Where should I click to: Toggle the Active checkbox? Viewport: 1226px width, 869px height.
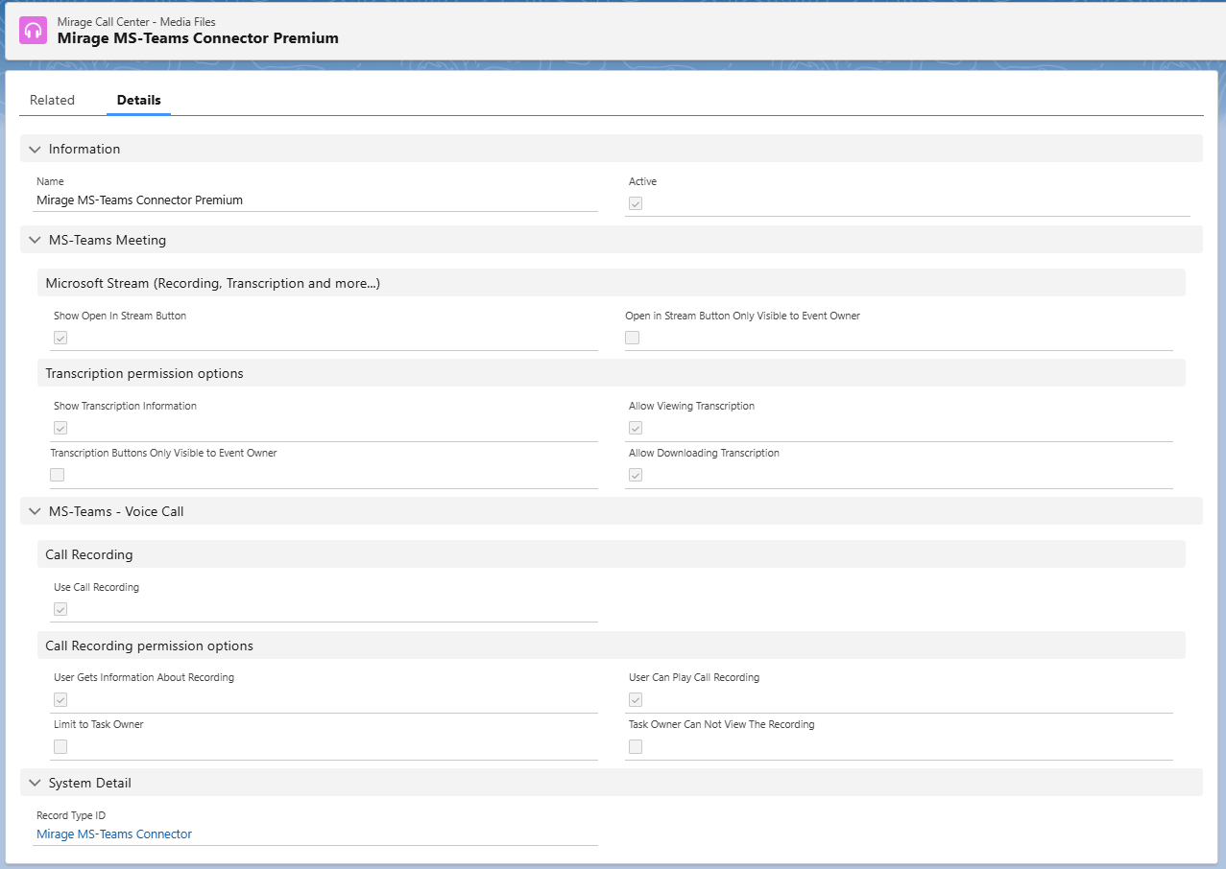click(x=636, y=203)
